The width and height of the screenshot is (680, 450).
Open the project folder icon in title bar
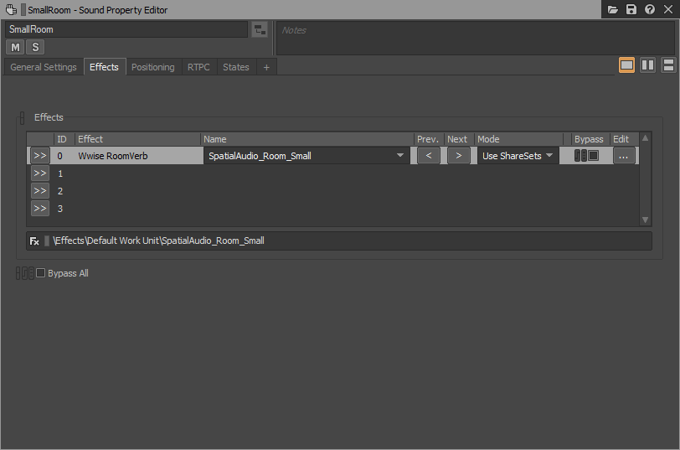coord(613,9)
